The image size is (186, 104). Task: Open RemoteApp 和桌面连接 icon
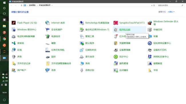coord(82,23)
